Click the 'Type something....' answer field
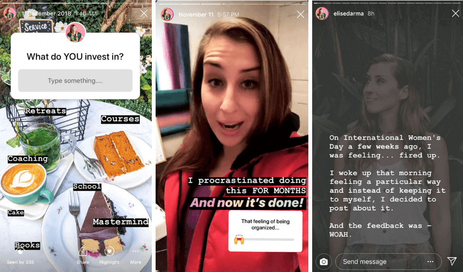 click(x=75, y=81)
